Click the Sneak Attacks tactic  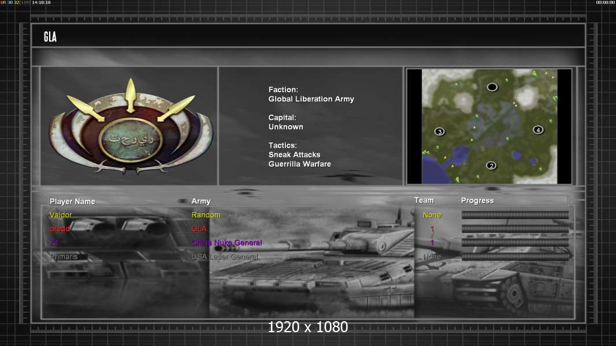294,155
